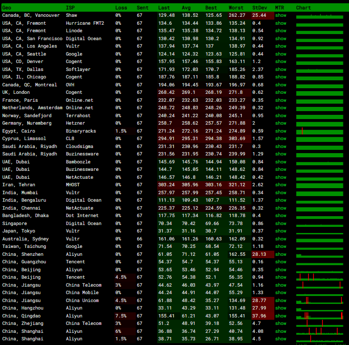Show MTR for Singapore Digital Ocean
Image resolution: width=349 pixels, height=345 pixels.
pyautogui.click(x=281, y=224)
